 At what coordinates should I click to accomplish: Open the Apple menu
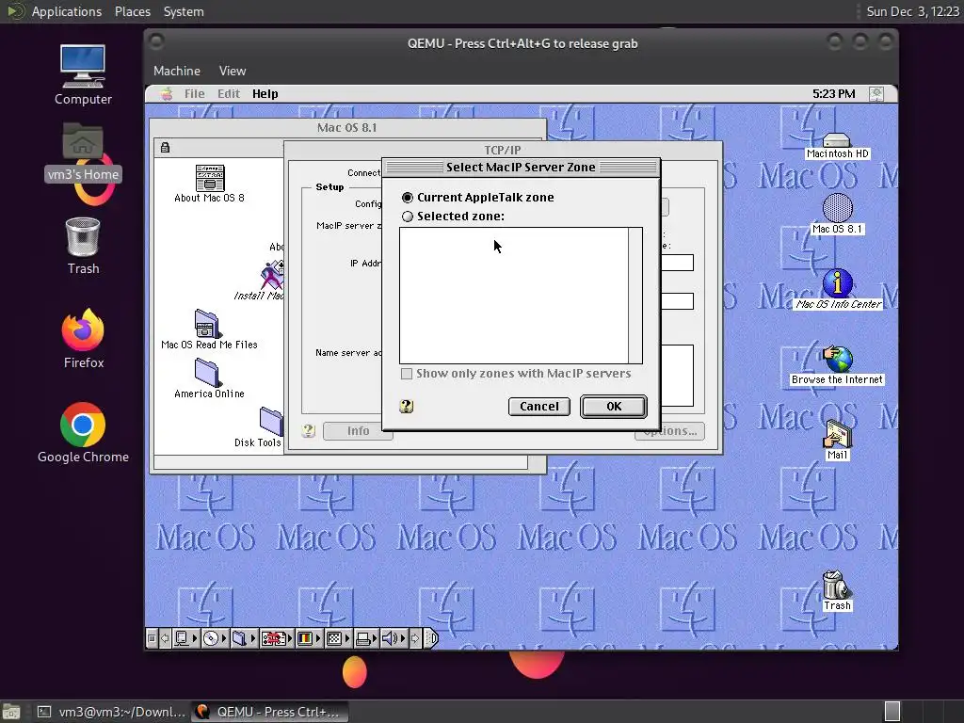(167, 93)
